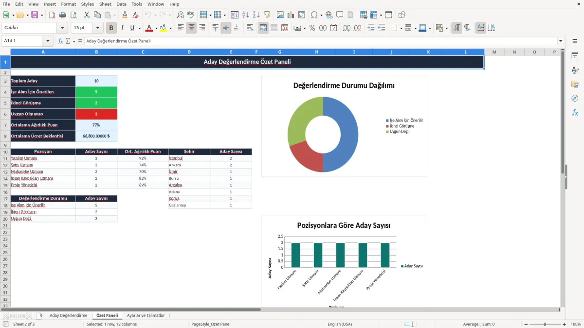The width and height of the screenshot is (584, 328).
Task: Click the Format as Percent icon
Action: coord(312,28)
